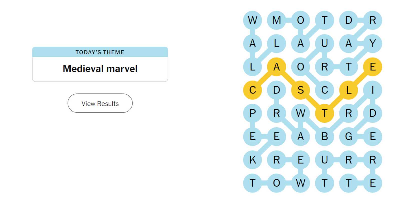Click the View Results button
This screenshot has height=206, width=413.
(x=100, y=103)
